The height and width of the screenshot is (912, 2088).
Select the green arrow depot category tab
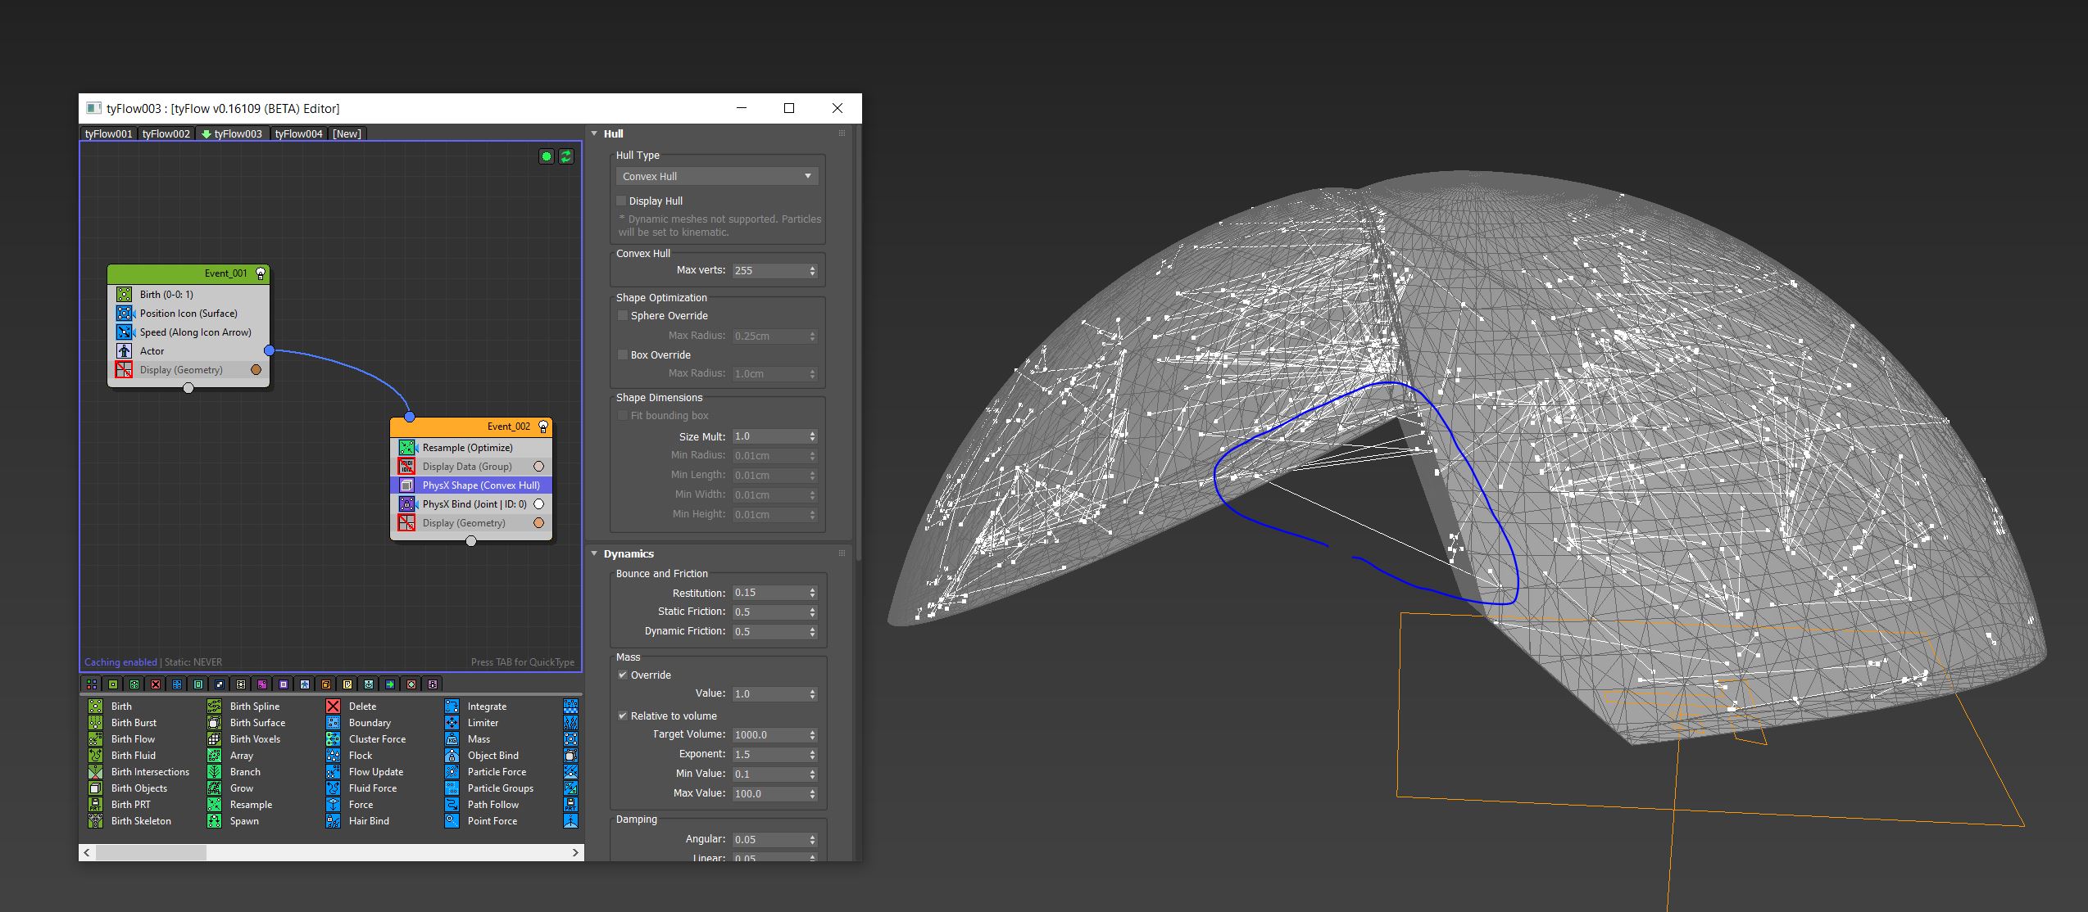(390, 684)
